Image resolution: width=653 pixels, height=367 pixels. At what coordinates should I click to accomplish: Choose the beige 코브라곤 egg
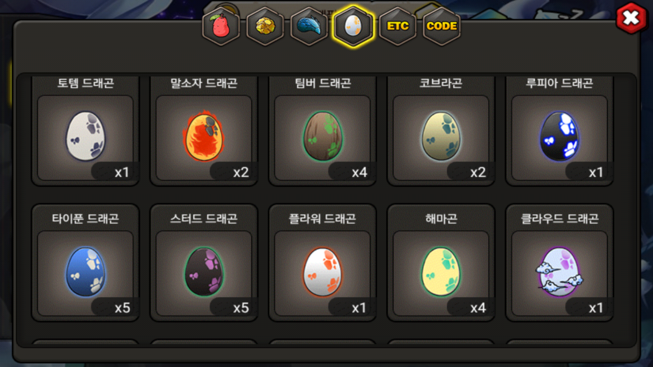pyautogui.click(x=441, y=136)
